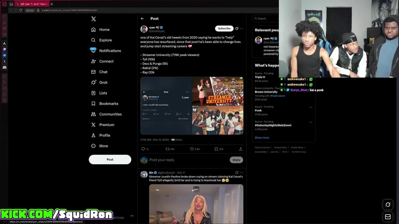The height and width of the screenshot is (224, 399).
Task: Open Grok in the navigation
Action: [99, 82]
